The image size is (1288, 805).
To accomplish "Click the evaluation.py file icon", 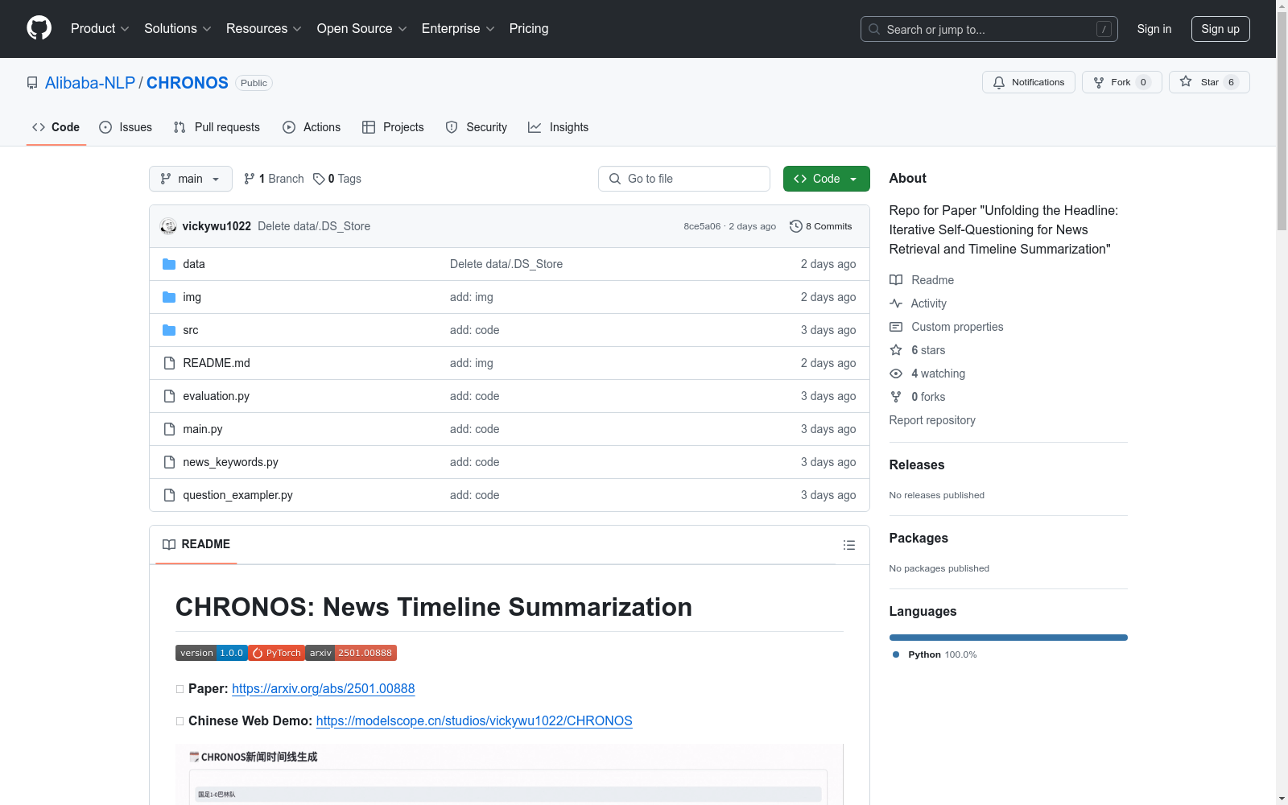I will (169, 396).
